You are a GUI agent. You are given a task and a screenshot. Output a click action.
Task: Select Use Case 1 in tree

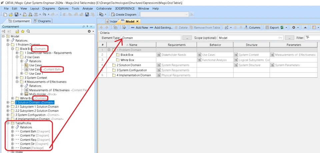click(34, 73)
